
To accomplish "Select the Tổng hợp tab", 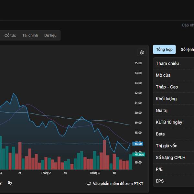I will pos(164,49).
